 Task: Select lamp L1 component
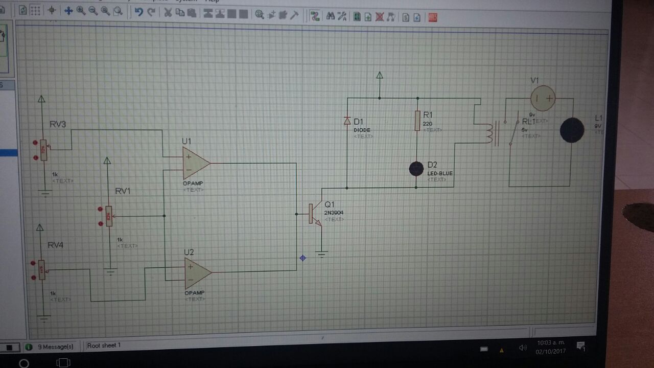coord(572,130)
